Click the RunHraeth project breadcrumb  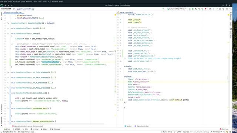point(6,9)
